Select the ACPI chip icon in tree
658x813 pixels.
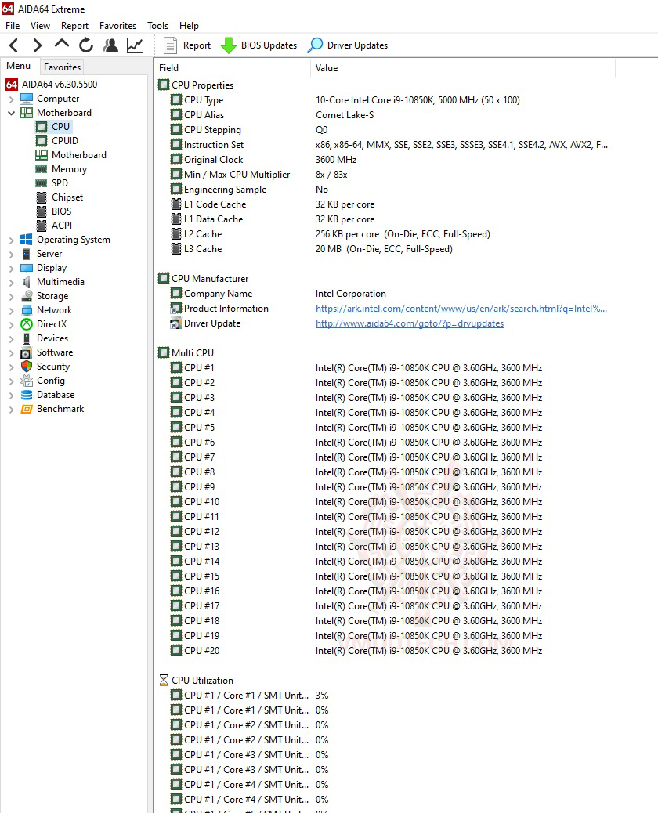[42, 225]
